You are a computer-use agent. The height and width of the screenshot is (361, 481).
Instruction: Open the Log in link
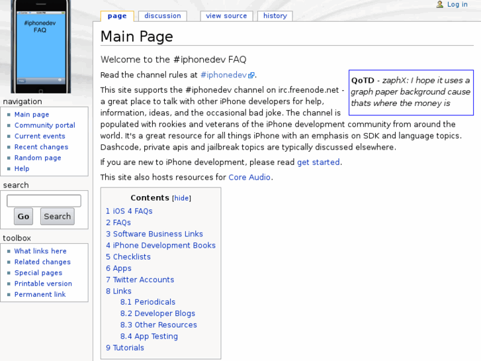pos(457,5)
